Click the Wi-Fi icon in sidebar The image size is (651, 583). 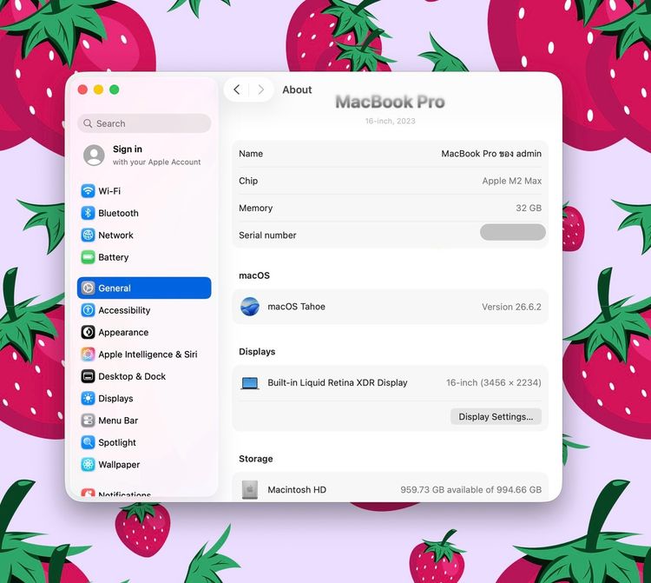coord(88,191)
